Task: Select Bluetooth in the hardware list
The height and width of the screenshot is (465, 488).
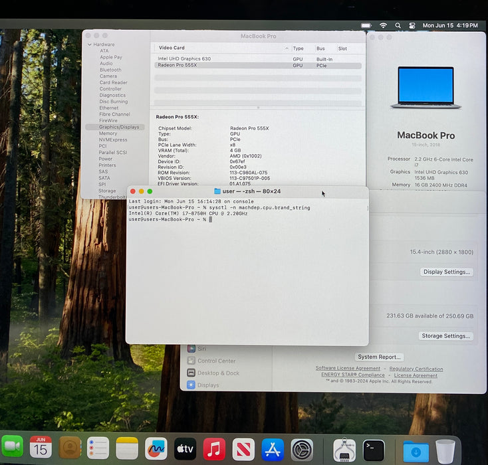Action: (110, 70)
